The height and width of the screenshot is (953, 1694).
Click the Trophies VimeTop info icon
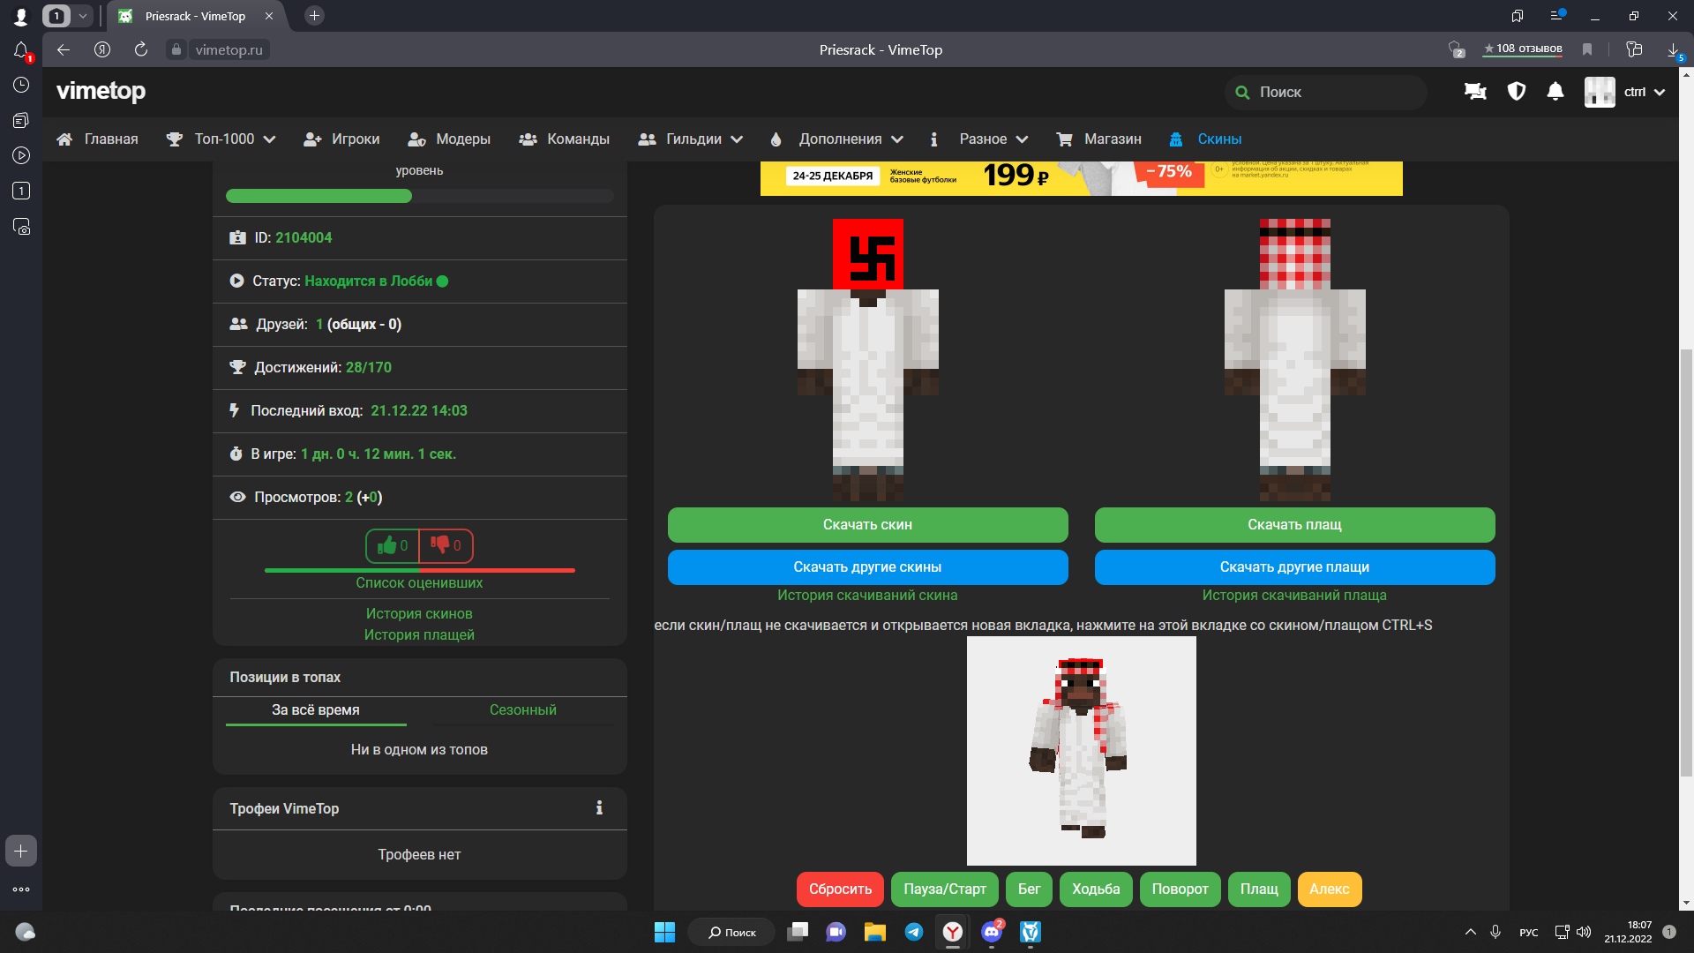coord(599,808)
